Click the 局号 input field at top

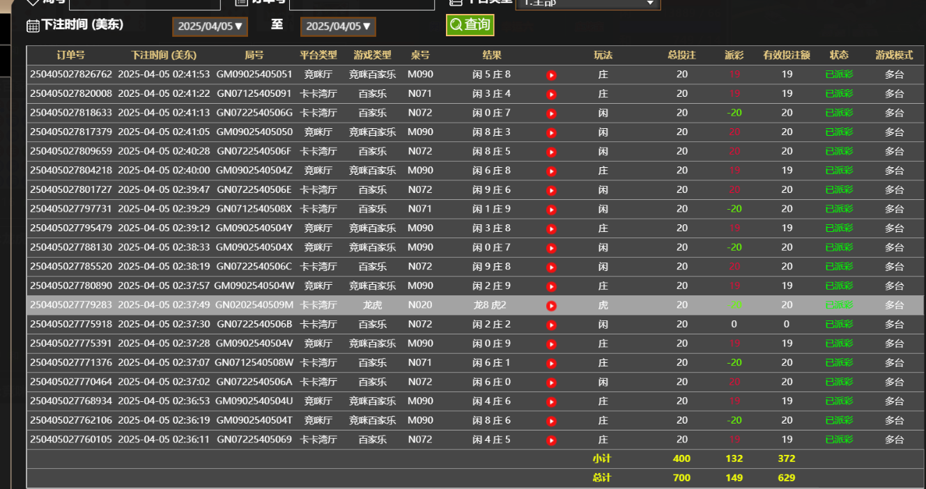(x=144, y=3)
